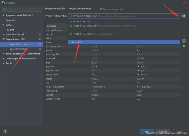Open the Project Interpreter dropdown arrow
Viewport: 189px width, 136px height.
point(178,16)
